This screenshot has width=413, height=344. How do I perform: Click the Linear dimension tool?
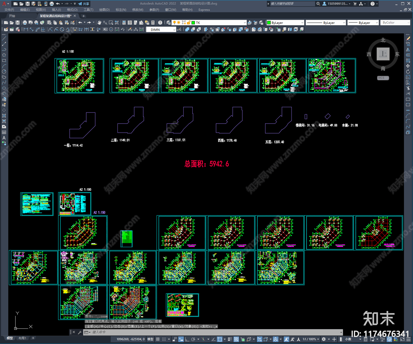coord(26,29)
